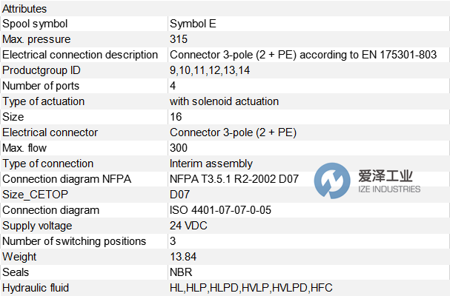Select the Size_CETOP label cell
The image size is (450, 296).
(35, 195)
